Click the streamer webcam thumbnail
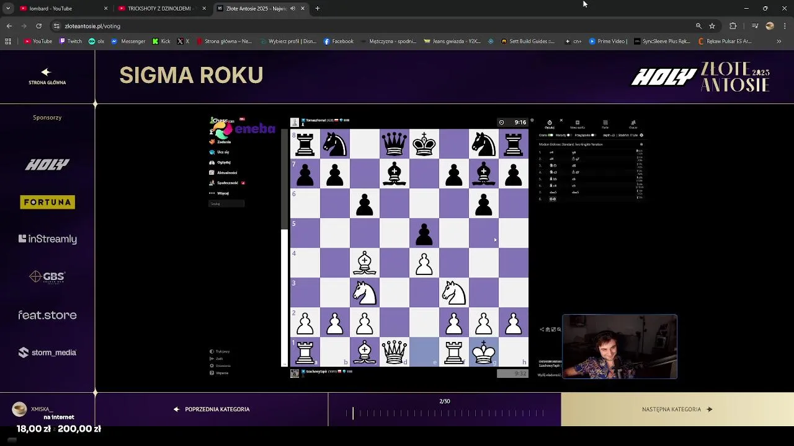 [620, 346]
